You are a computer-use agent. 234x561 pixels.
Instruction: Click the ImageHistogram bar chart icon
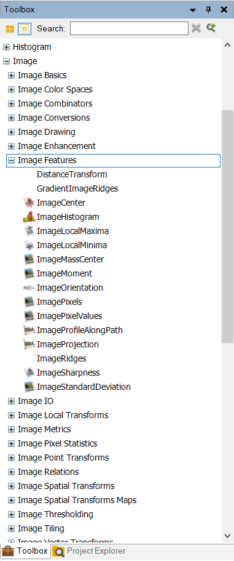29,217
